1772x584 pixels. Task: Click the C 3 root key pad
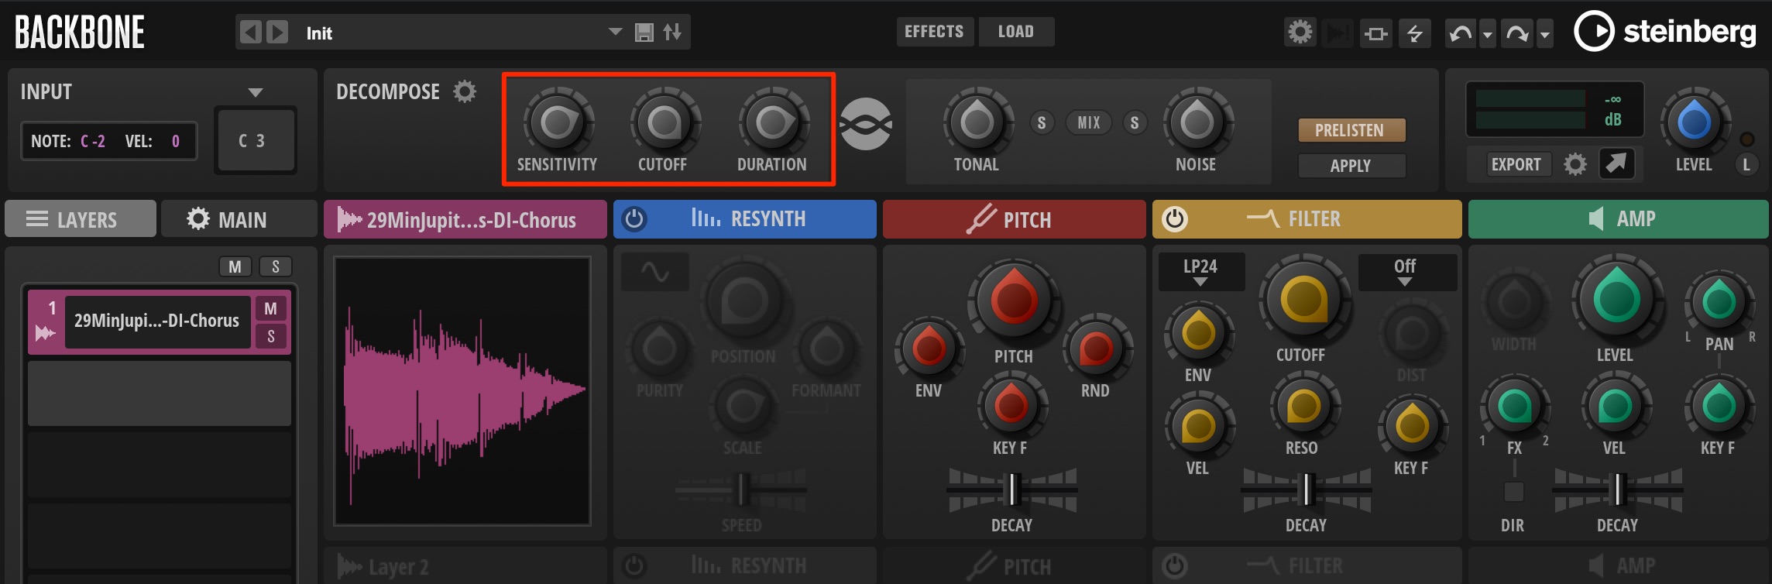256,140
